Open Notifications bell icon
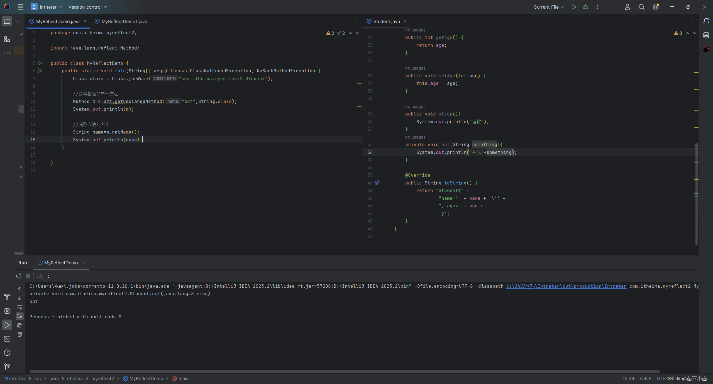 706,21
